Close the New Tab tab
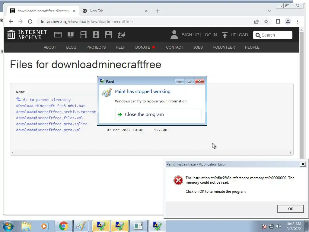The height and width of the screenshot is (232, 309). tap(146, 11)
